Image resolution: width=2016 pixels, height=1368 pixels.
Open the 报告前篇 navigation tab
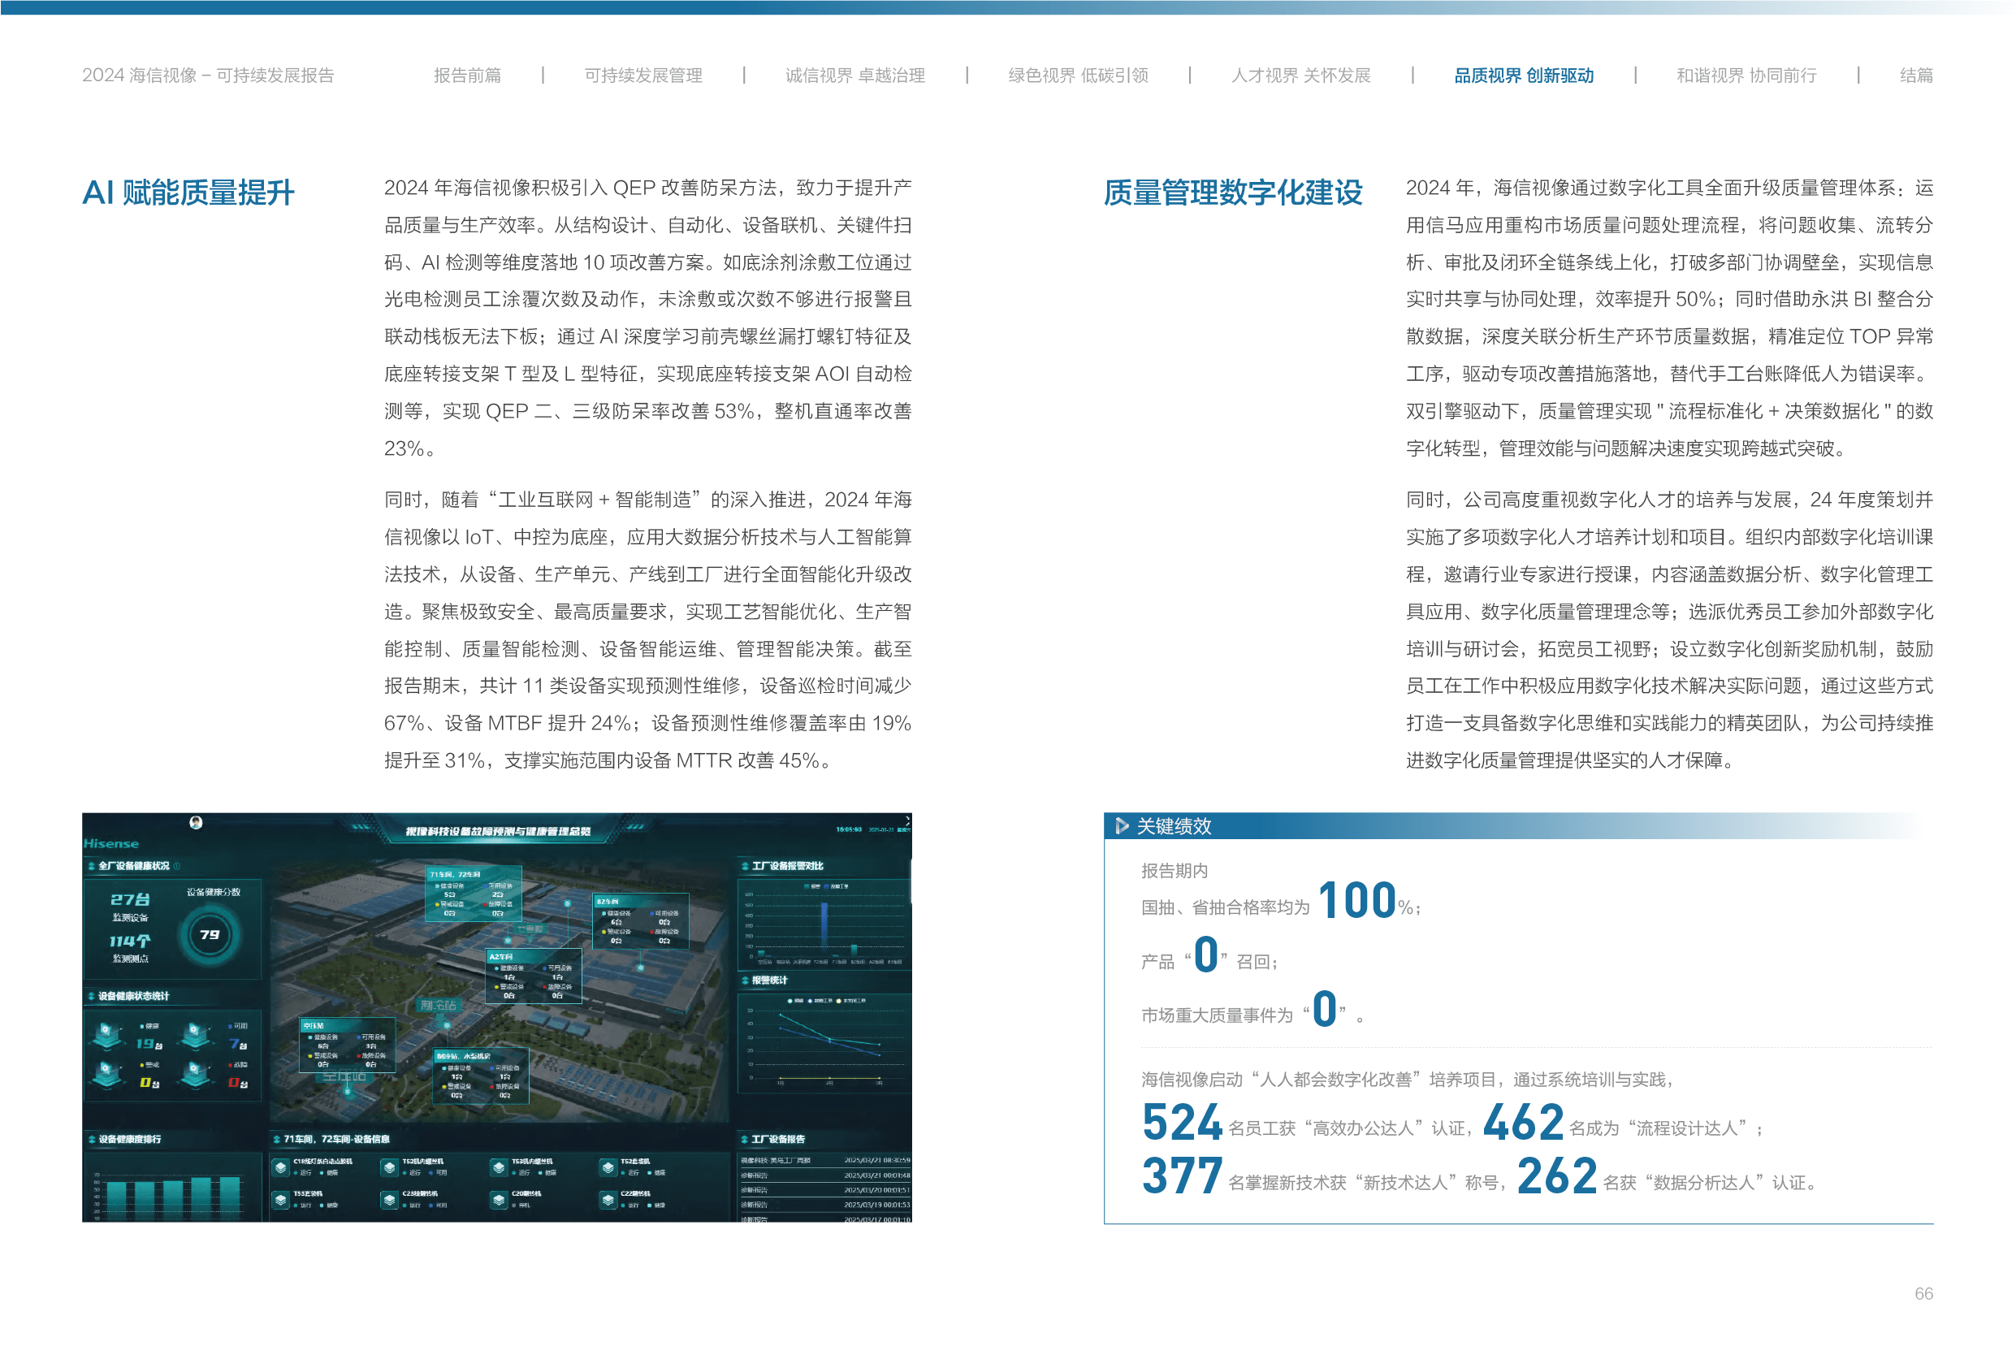coord(467,76)
